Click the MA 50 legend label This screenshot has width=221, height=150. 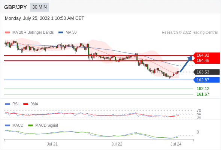[x=71, y=33]
